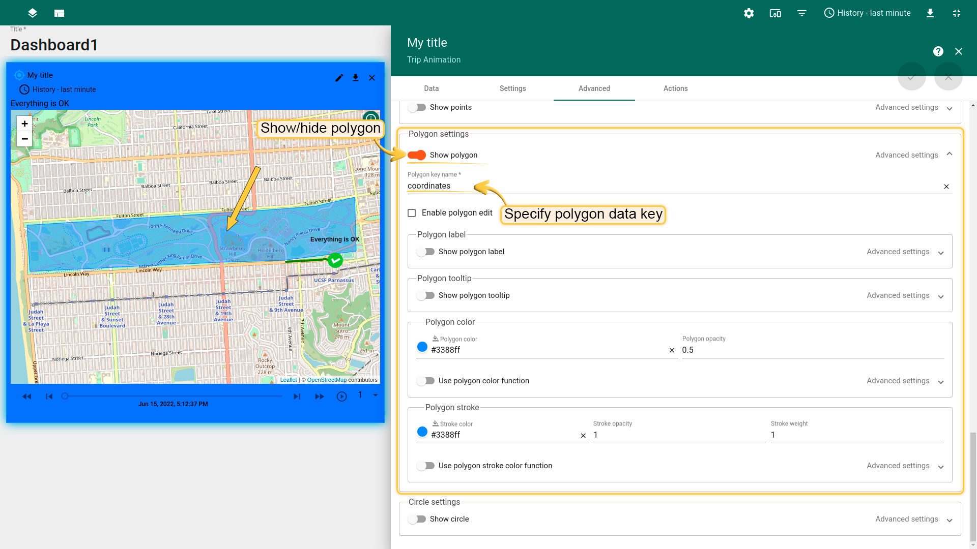Open filters icon in top bar
Viewport: 977px width, 549px height.
[801, 13]
